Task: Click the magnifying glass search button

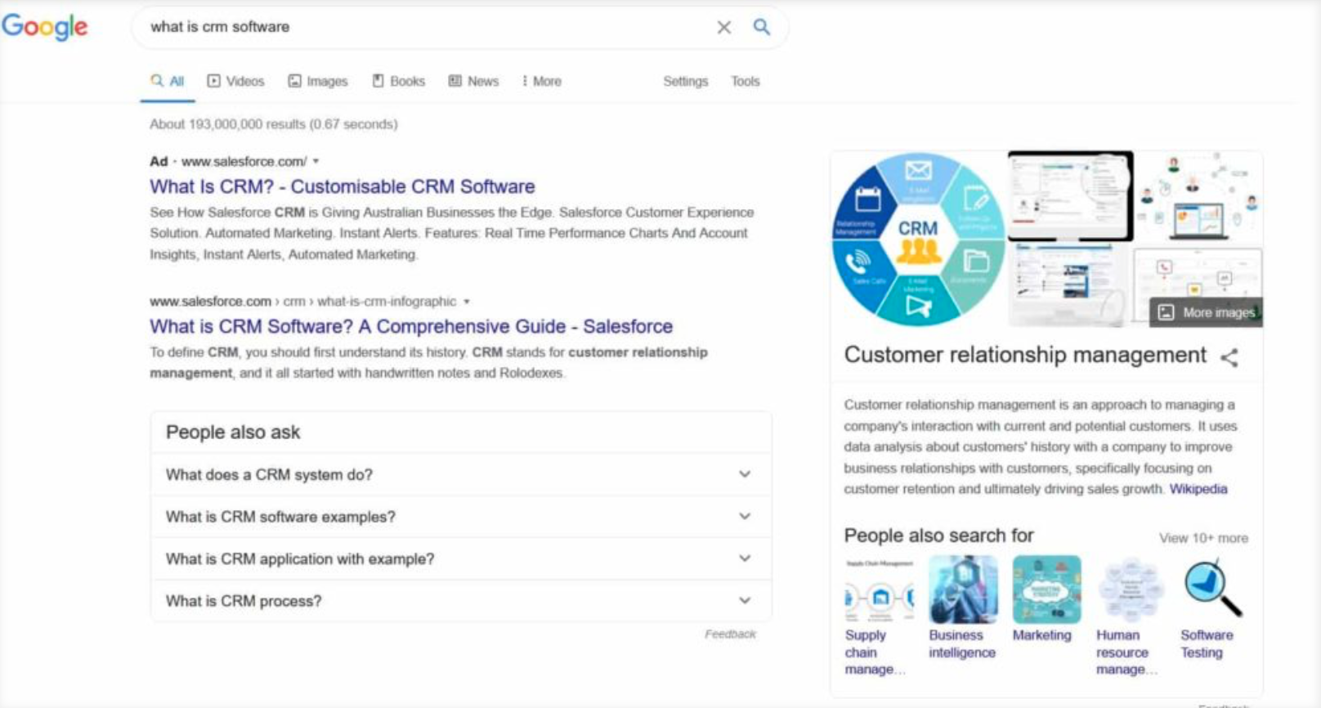Action: (761, 27)
